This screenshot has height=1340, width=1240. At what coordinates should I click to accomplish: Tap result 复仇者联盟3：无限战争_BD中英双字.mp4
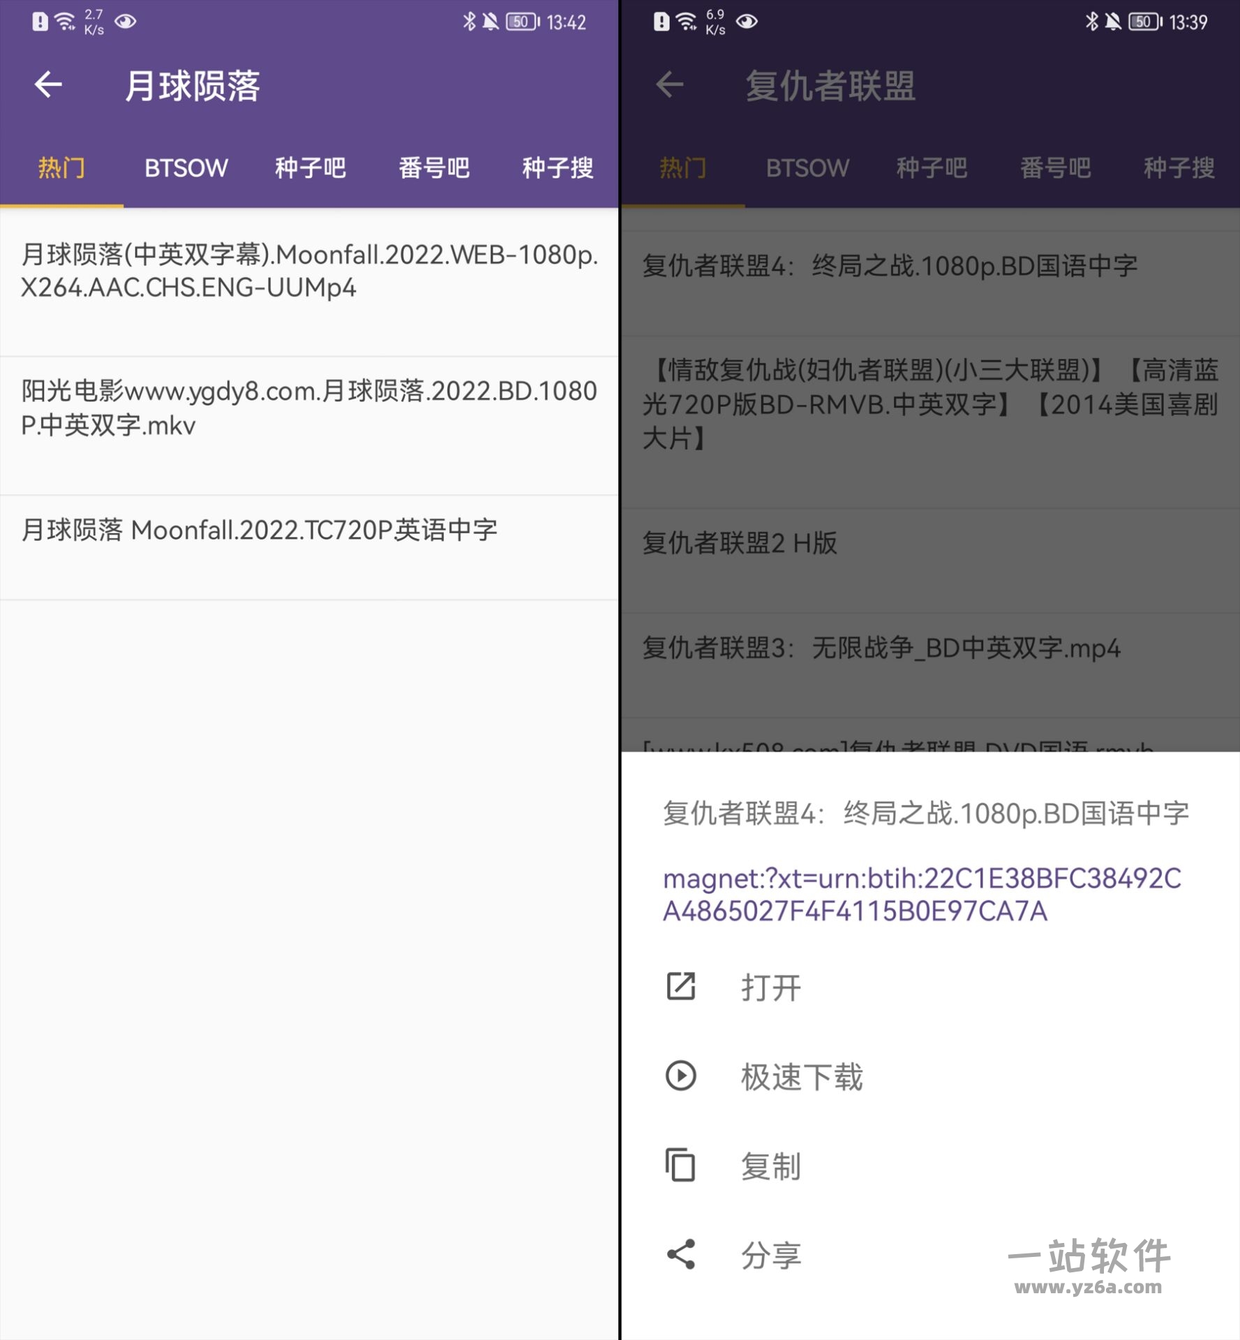click(930, 665)
